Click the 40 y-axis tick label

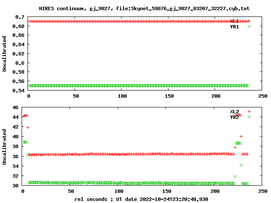click(x=15, y=137)
